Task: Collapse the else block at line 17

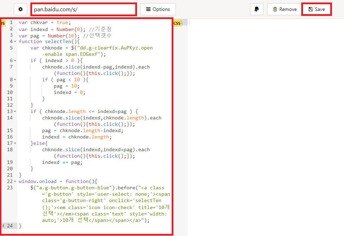Action: [x=15, y=143]
